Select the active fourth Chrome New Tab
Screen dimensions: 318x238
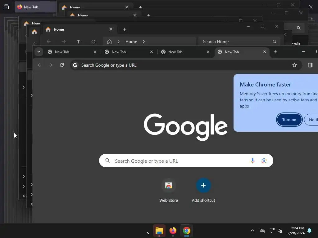point(242,52)
